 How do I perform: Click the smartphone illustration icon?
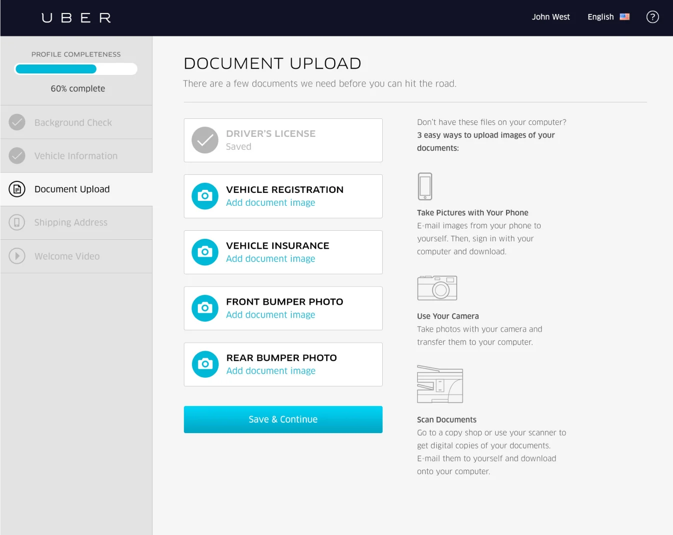(x=425, y=186)
